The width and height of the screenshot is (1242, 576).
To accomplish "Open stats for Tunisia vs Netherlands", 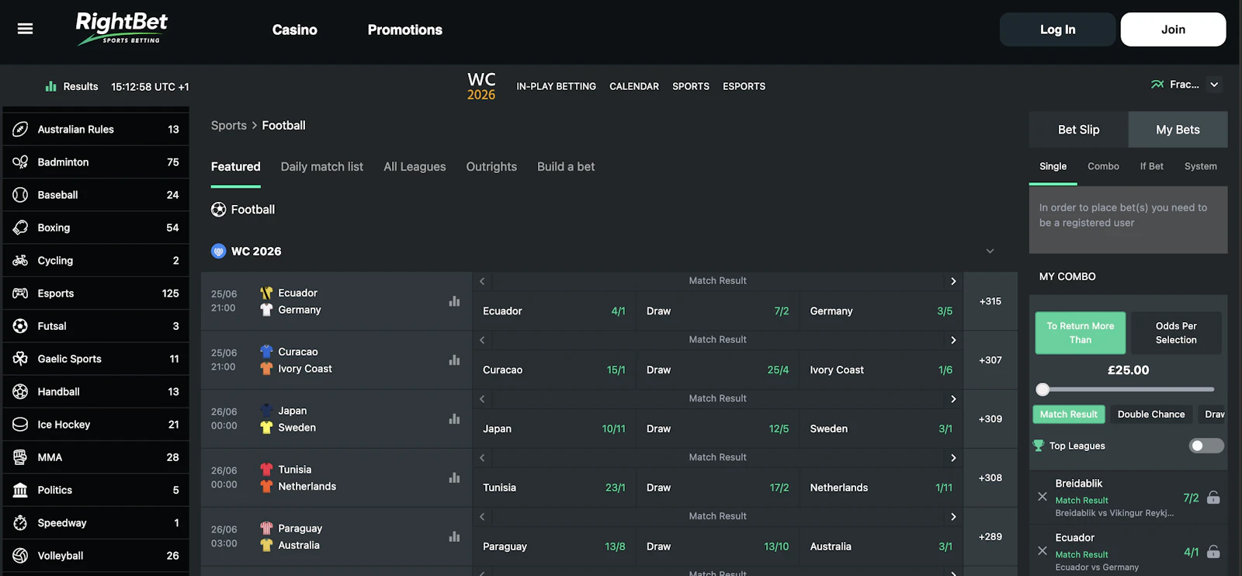I will pyautogui.click(x=454, y=478).
